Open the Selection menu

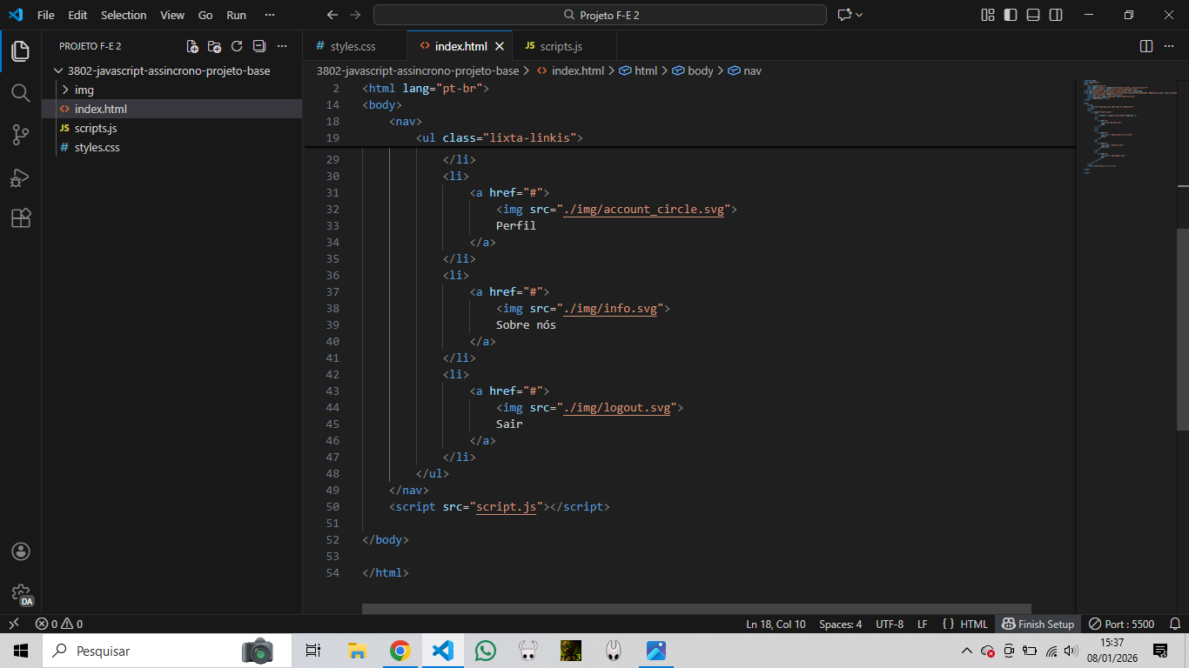(x=124, y=15)
